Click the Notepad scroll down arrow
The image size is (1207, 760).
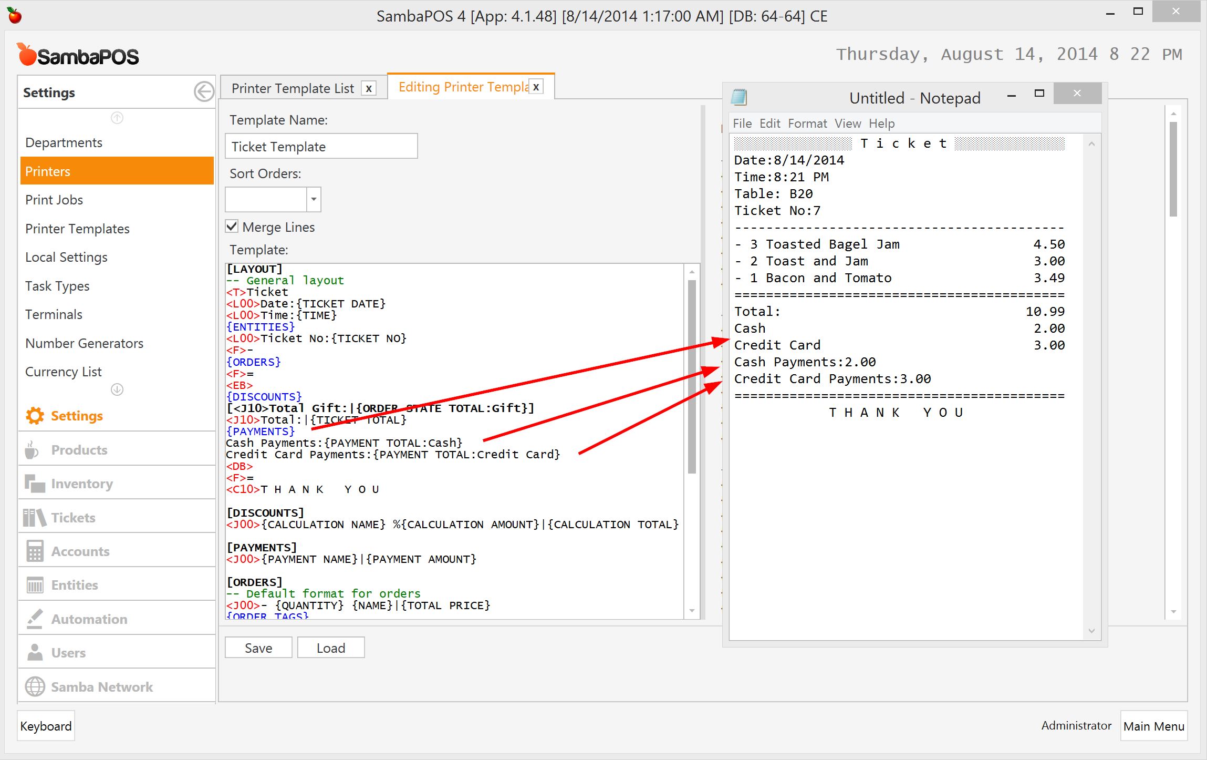(1091, 631)
